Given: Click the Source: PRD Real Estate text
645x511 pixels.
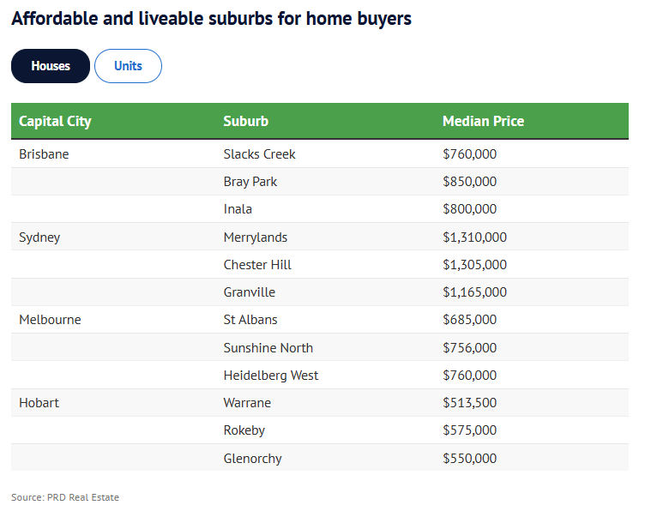Looking at the screenshot, I should coord(65,497).
